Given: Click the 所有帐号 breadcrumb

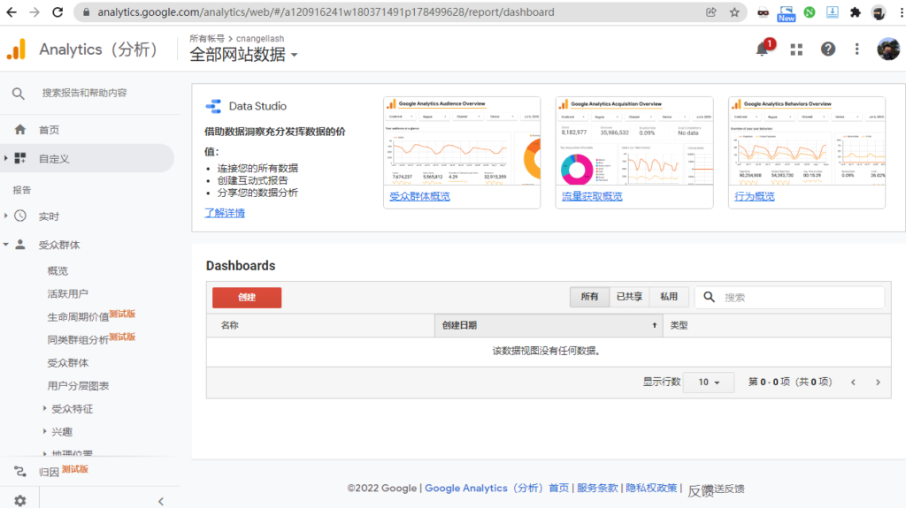Looking at the screenshot, I should 207,39.
